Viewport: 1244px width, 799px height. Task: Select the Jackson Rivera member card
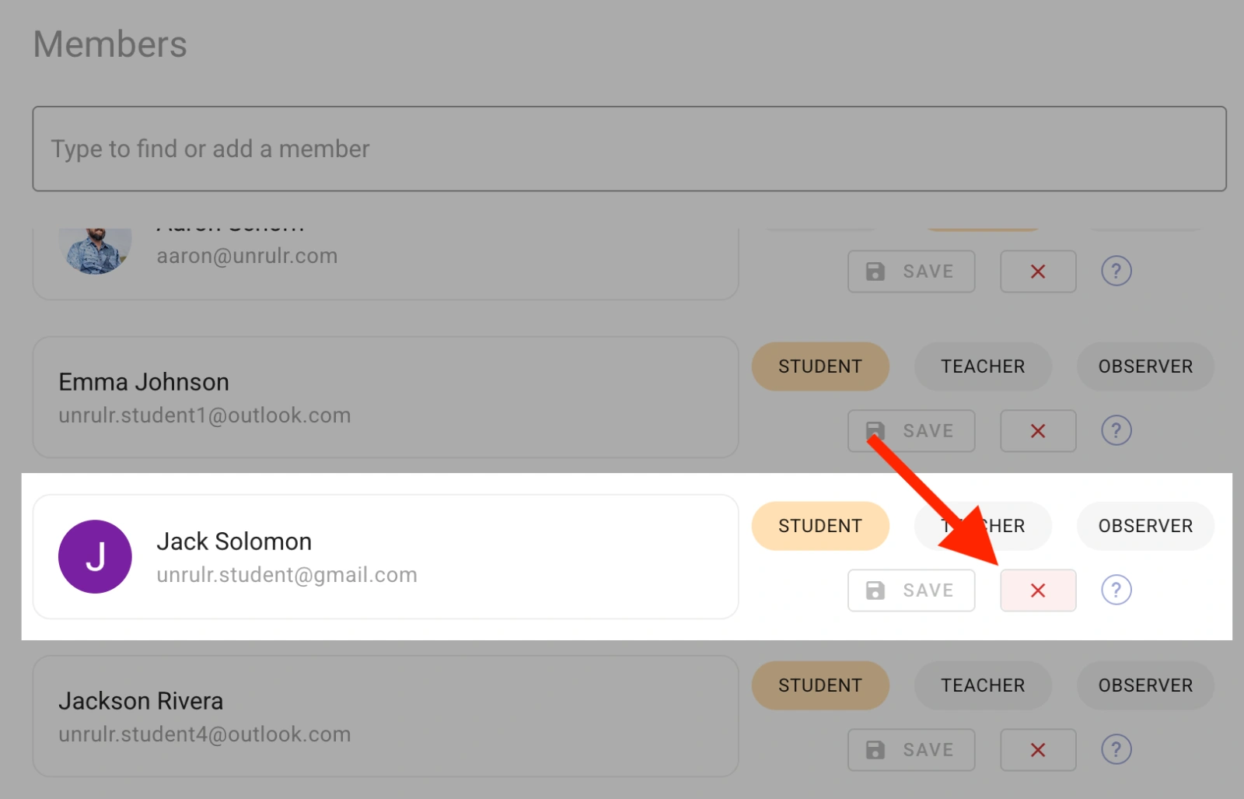point(385,716)
